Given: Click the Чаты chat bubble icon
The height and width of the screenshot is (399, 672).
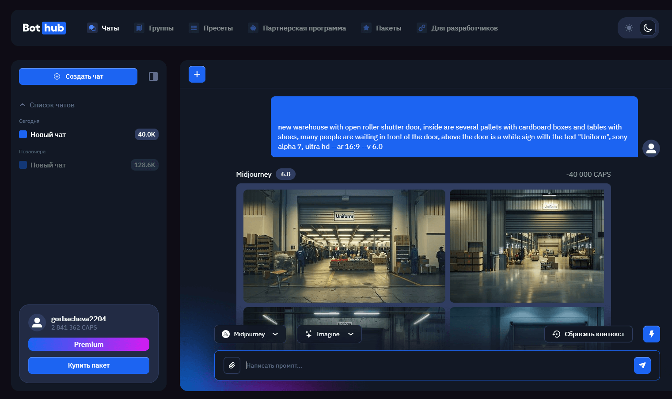Looking at the screenshot, I should click(92, 28).
